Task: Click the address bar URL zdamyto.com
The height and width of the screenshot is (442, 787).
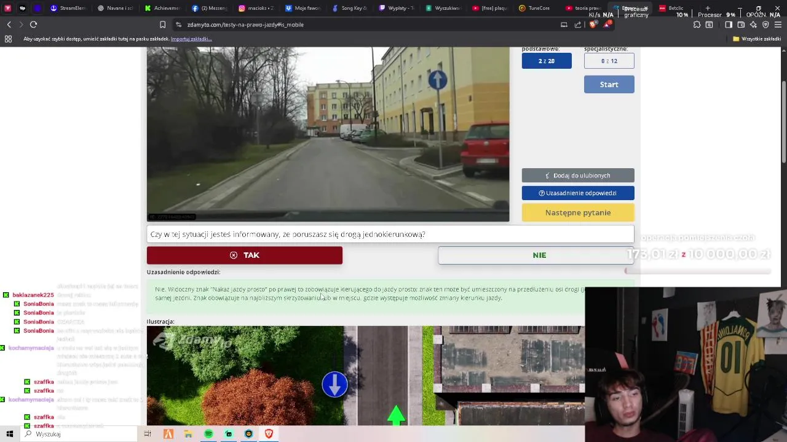Action: pos(245,25)
